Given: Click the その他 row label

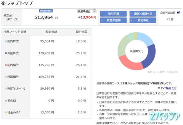Looking at the screenshot, I should [12, 101].
